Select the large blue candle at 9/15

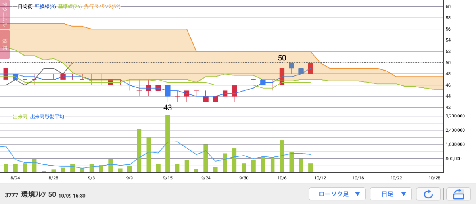[168, 91]
